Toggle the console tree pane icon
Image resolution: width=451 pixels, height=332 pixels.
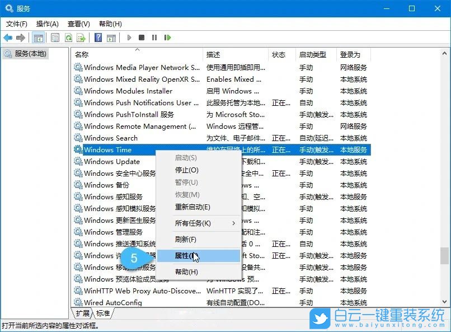(x=38, y=38)
